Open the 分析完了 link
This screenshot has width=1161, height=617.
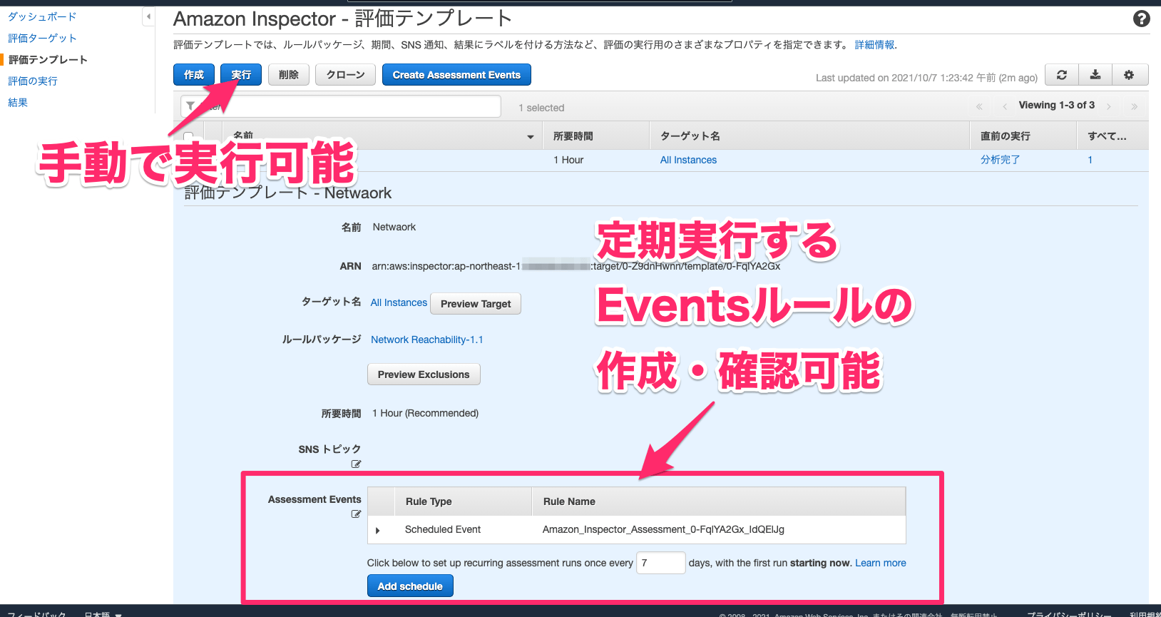[1000, 160]
